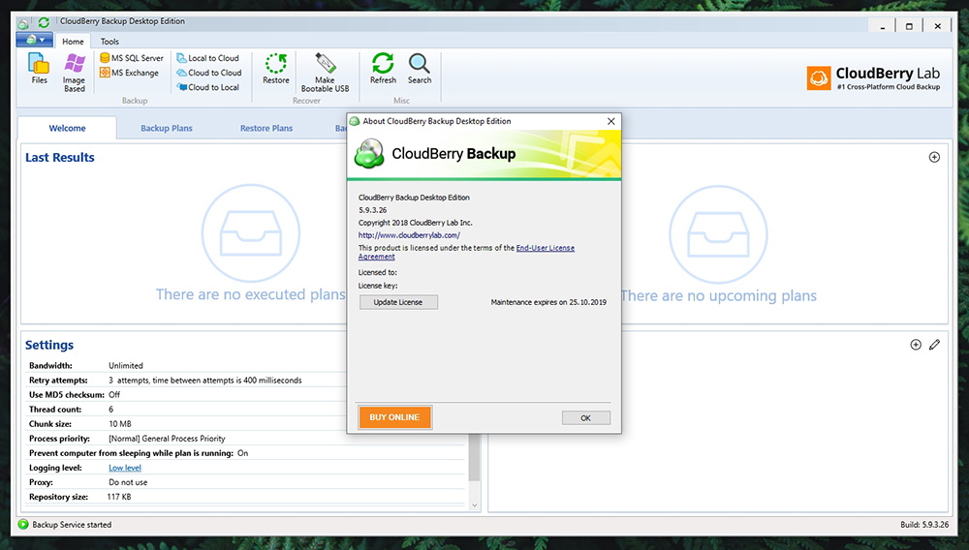Launch the Restore wizard
The width and height of the screenshot is (969, 550).
276,69
